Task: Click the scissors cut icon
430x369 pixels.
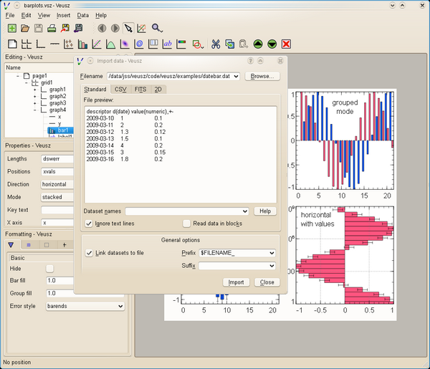Action: [x=215, y=44]
